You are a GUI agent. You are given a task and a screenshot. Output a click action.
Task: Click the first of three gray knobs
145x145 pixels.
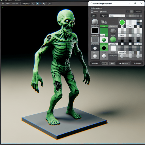click(122, 56)
